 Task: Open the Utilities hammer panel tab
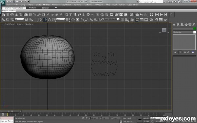coord(194,25)
